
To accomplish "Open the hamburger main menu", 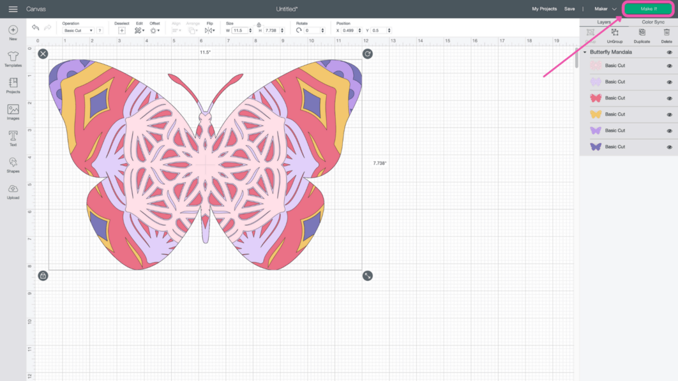I will pyautogui.click(x=13, y=9).
